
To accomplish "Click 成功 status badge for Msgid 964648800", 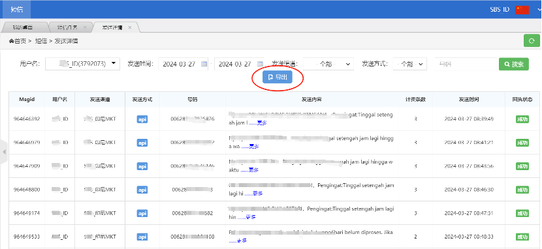I will pyautogui.click(x=522, y=190).
